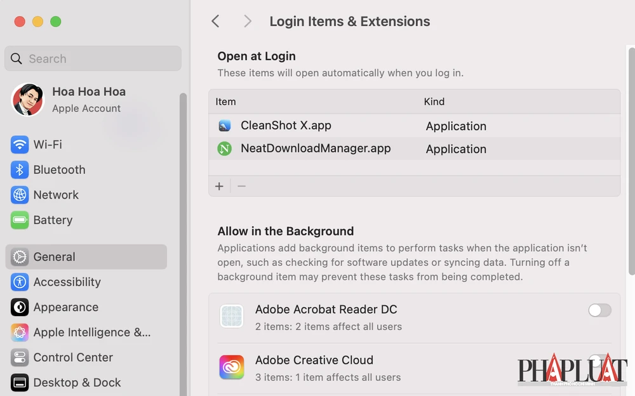635x396 pixels.
Task: Toggle Adobe Creative Cloud background switch
Action: click(x=599, y=360)
